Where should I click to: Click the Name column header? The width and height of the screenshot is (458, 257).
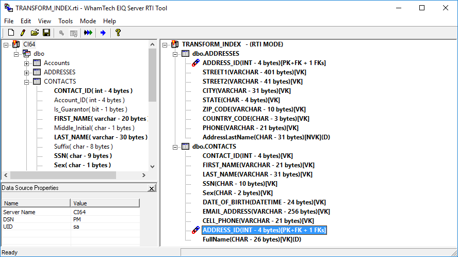[x=36, y=203]
